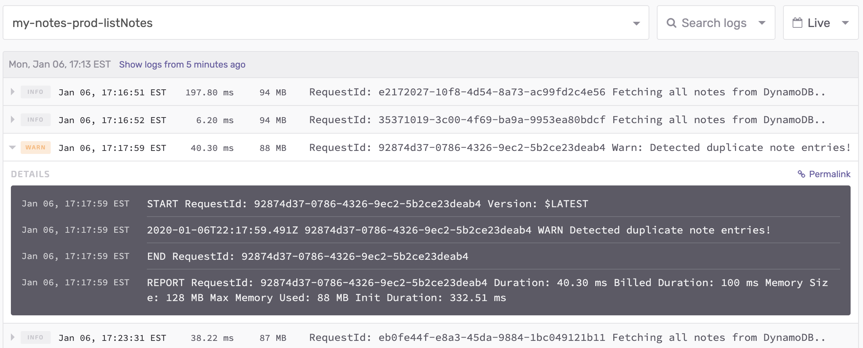This screenshot has height=348, width=863.
Task: Click the INFO badge on the 17:16:52 entry
Action: [x=35, y=120]
